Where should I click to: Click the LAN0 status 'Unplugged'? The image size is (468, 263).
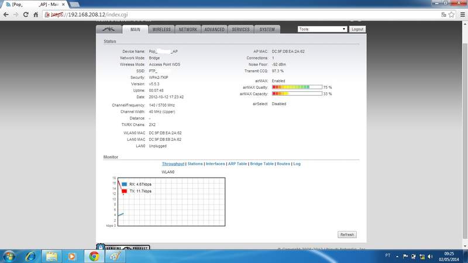[157, 146]
